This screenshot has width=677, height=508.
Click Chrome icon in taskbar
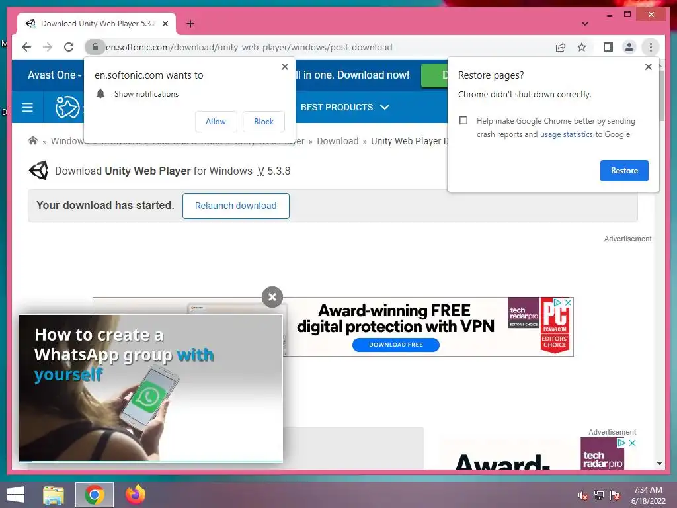(x=94, y=495)
